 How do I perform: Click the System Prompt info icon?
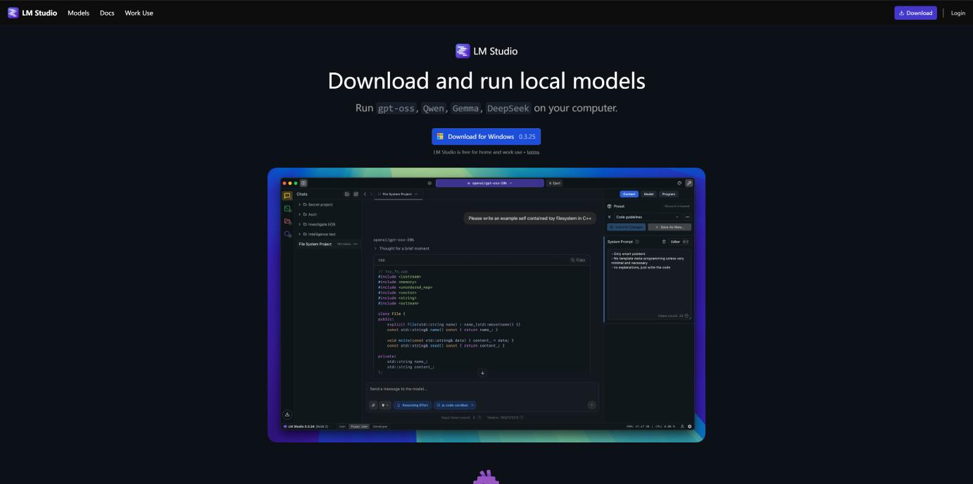(x=637, y=242)
